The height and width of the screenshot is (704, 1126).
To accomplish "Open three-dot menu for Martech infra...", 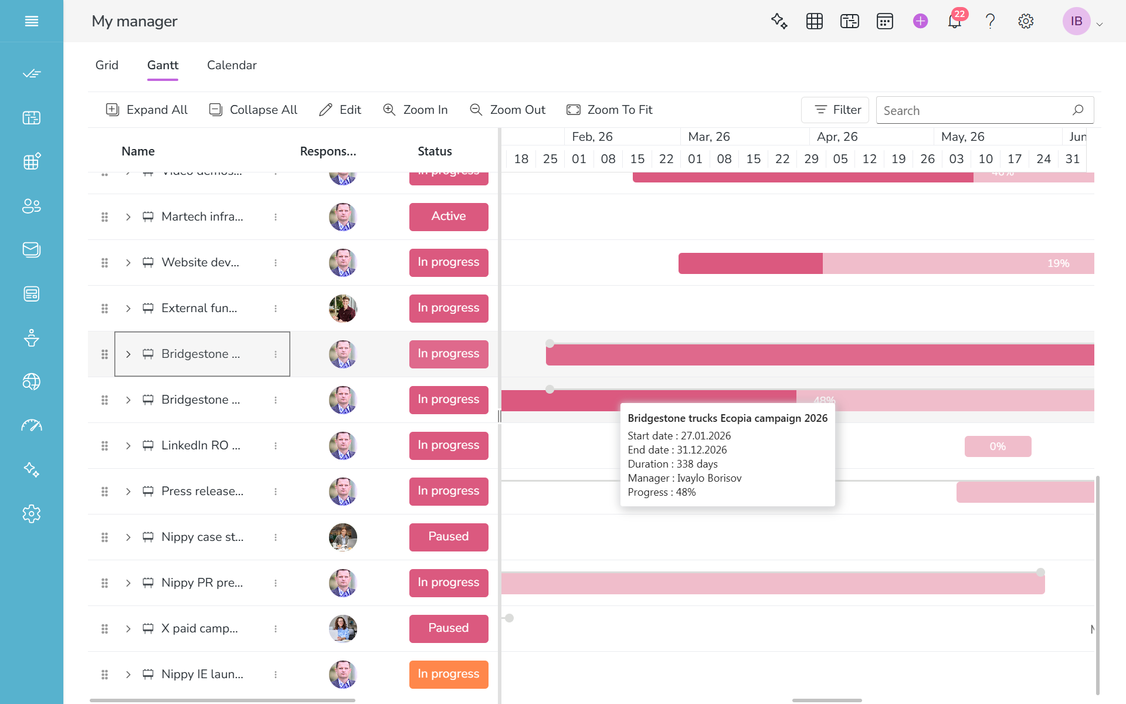I will point(276,217).
